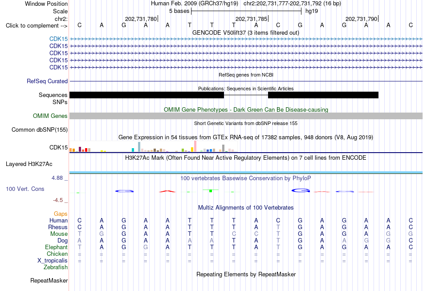Click the 'Click to complement -->' label

(x=37, y=26)
